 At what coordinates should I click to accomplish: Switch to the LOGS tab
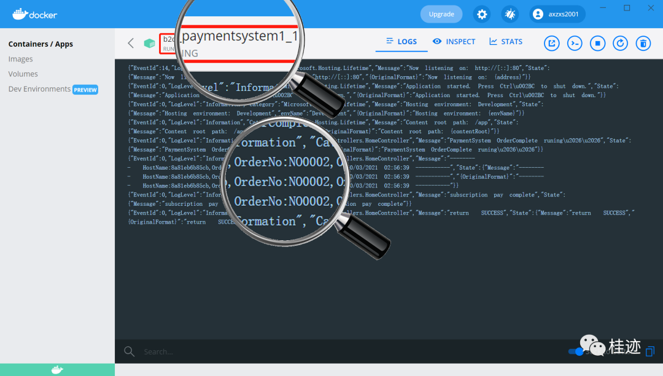click(401, 41)
